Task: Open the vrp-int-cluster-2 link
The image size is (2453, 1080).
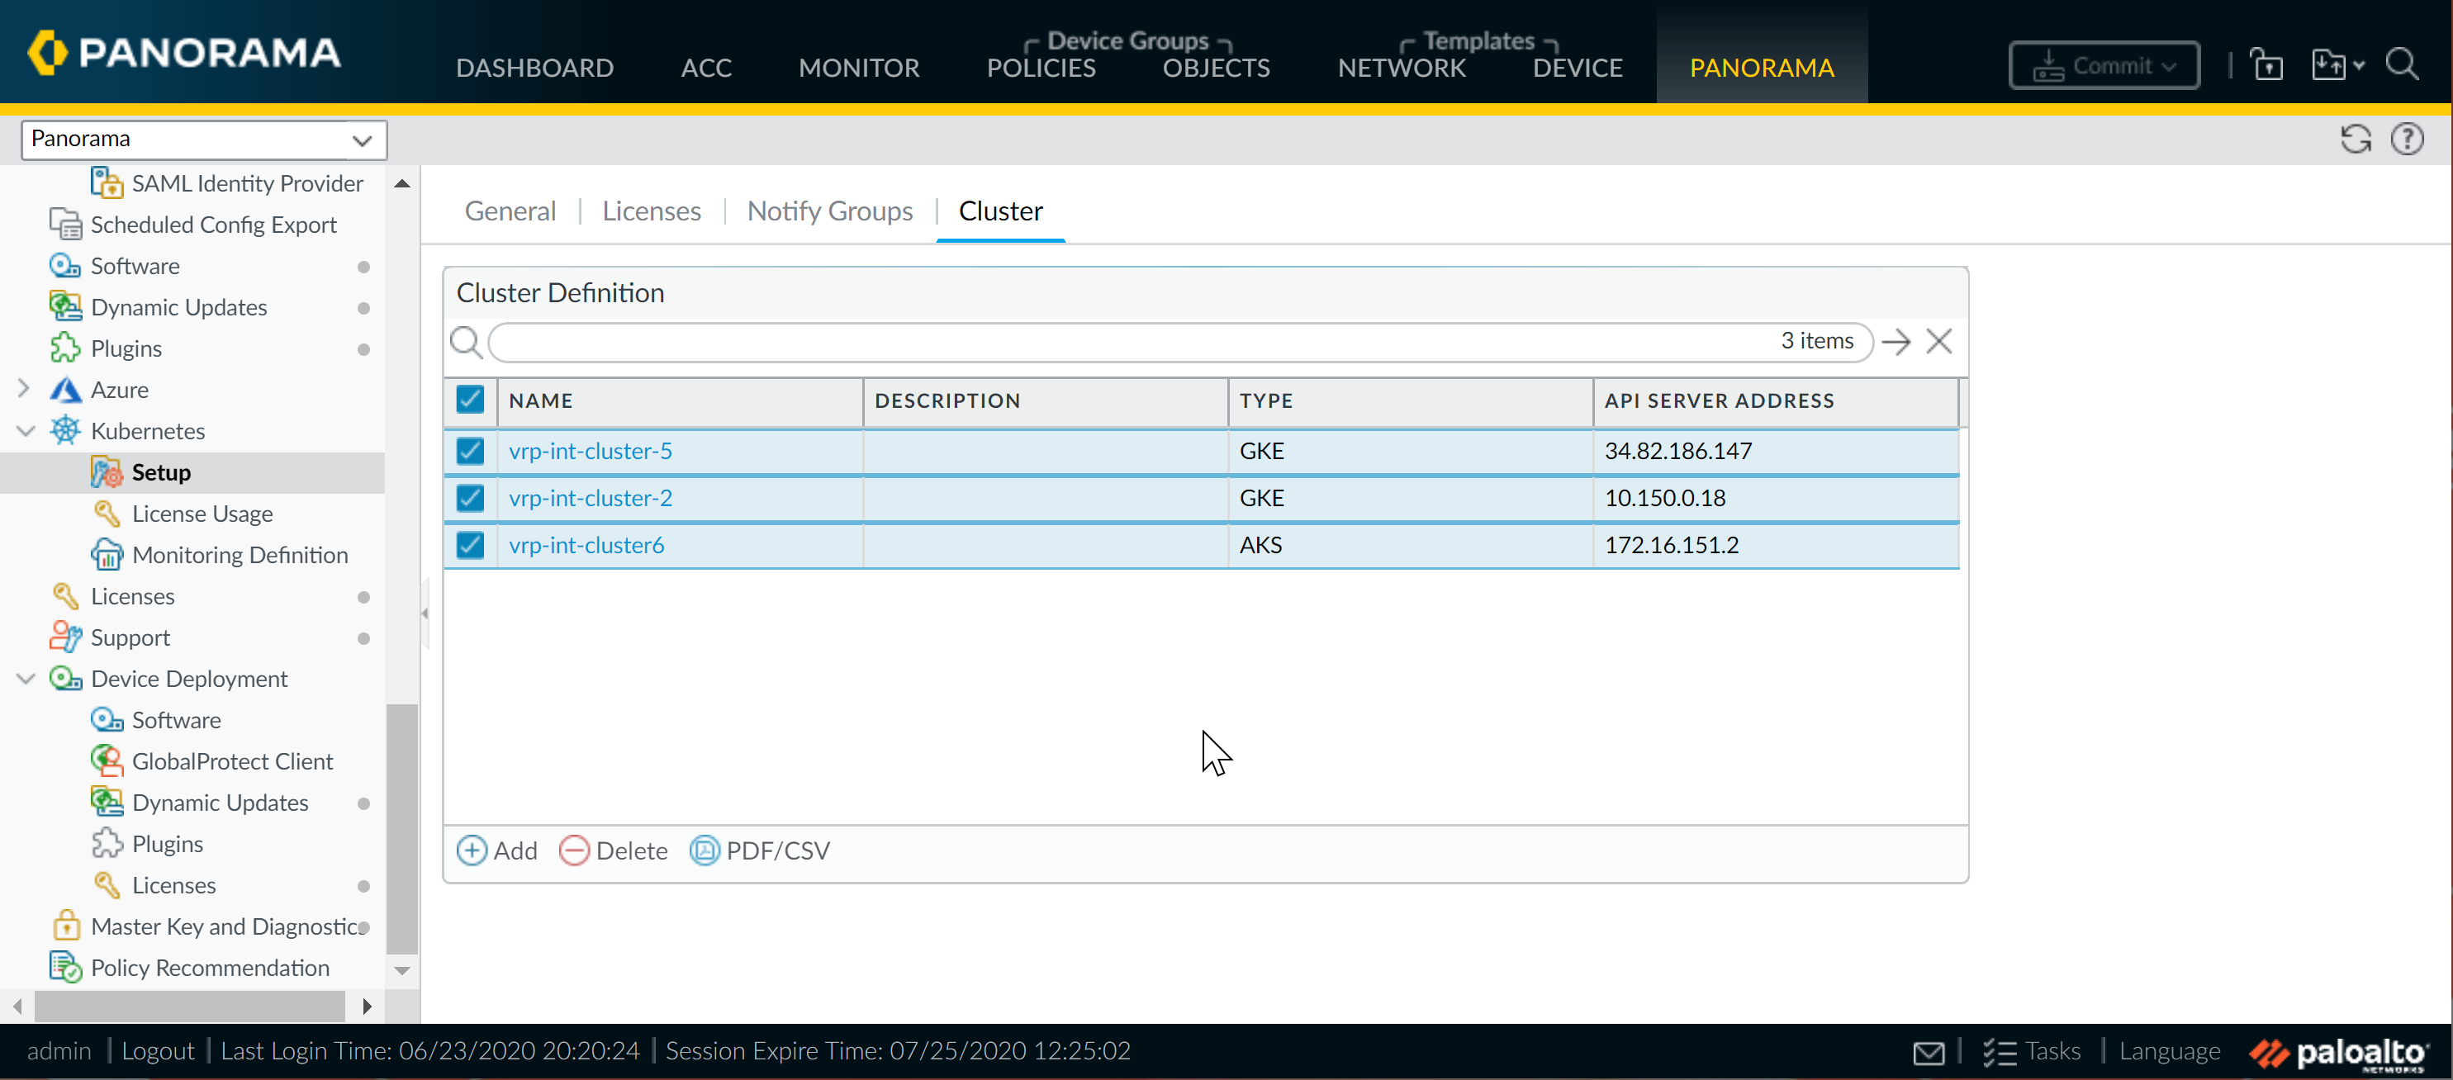Action: tap(591, 498)
